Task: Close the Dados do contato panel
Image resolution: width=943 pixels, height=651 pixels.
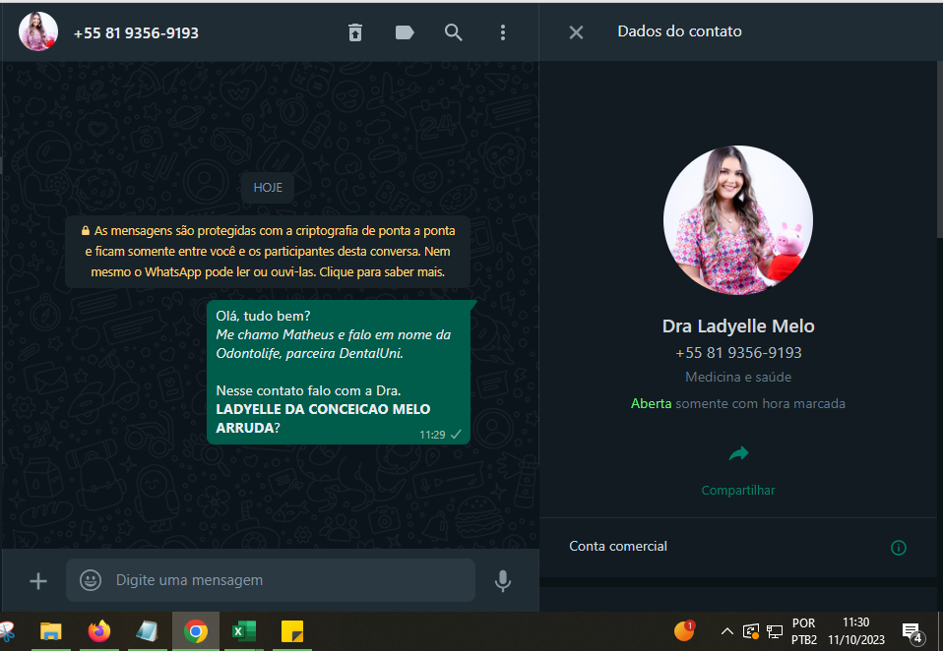Action: 576,32
